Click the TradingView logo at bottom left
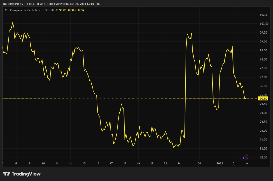 coord(22,174)
